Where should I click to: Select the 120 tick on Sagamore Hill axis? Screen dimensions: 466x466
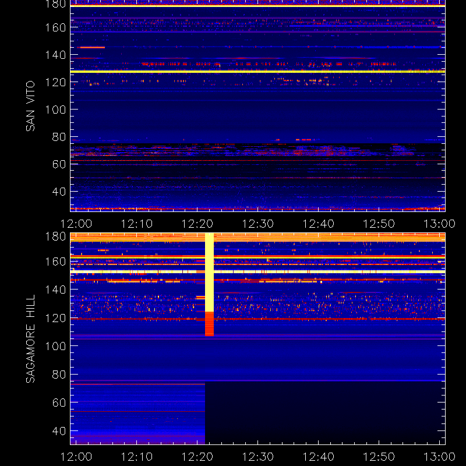point(55,318)
